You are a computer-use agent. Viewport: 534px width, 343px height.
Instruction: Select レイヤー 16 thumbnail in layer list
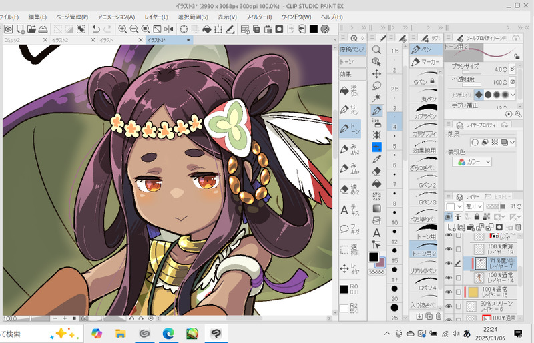473,292
